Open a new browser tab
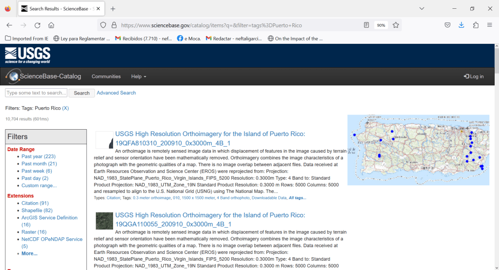This screenshot has width=499, height=270. [113, 9]
